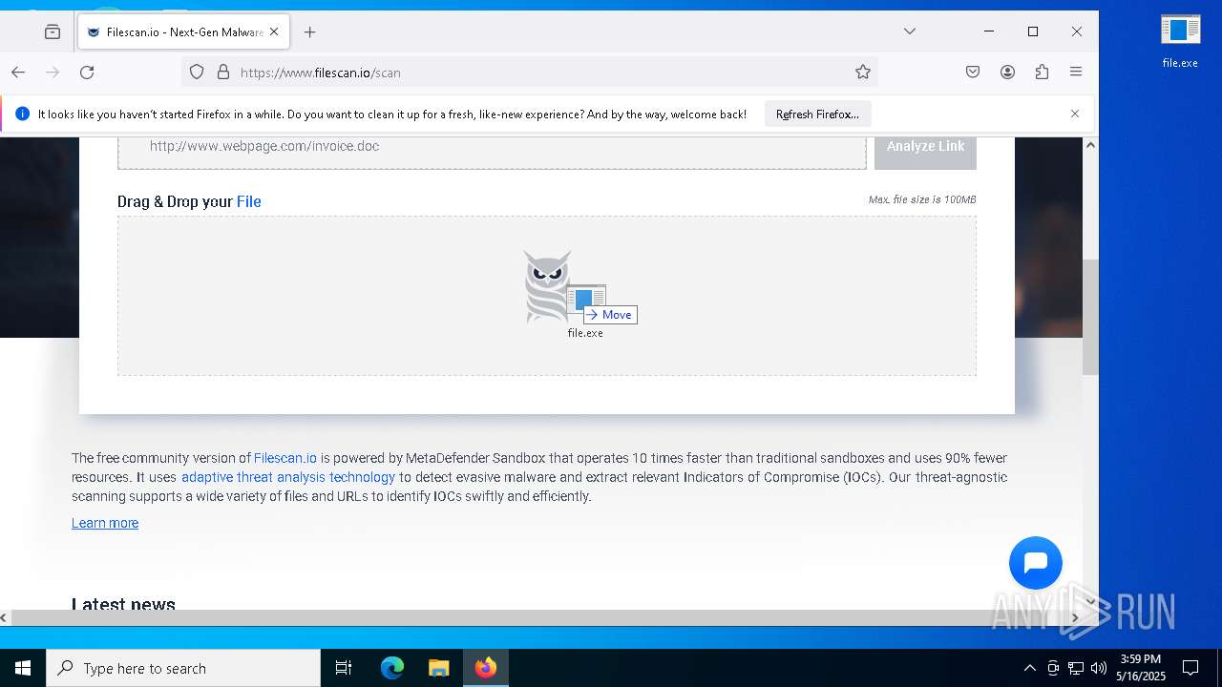Show hidden system tray icons
1222x687 pixels.
click(x=1029, y=668)
